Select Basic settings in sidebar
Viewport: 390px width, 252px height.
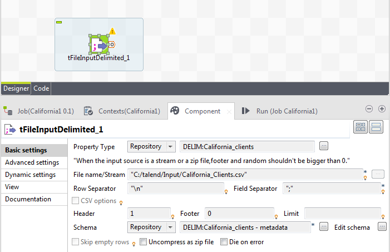click(34, 150)
